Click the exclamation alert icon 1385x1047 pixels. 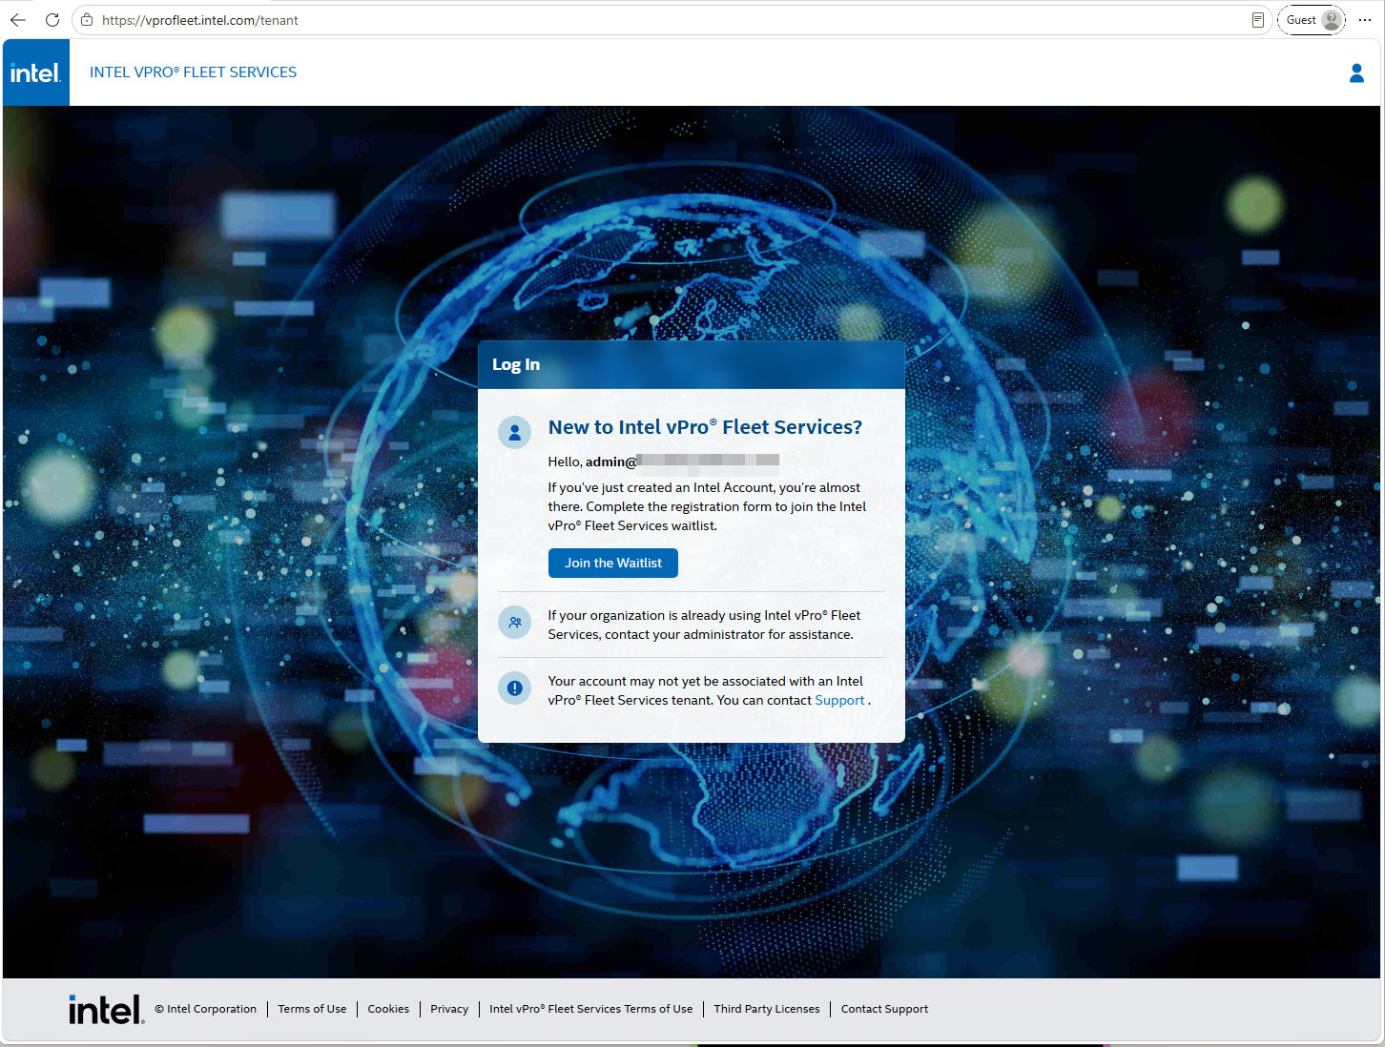(x=514, y=688)
